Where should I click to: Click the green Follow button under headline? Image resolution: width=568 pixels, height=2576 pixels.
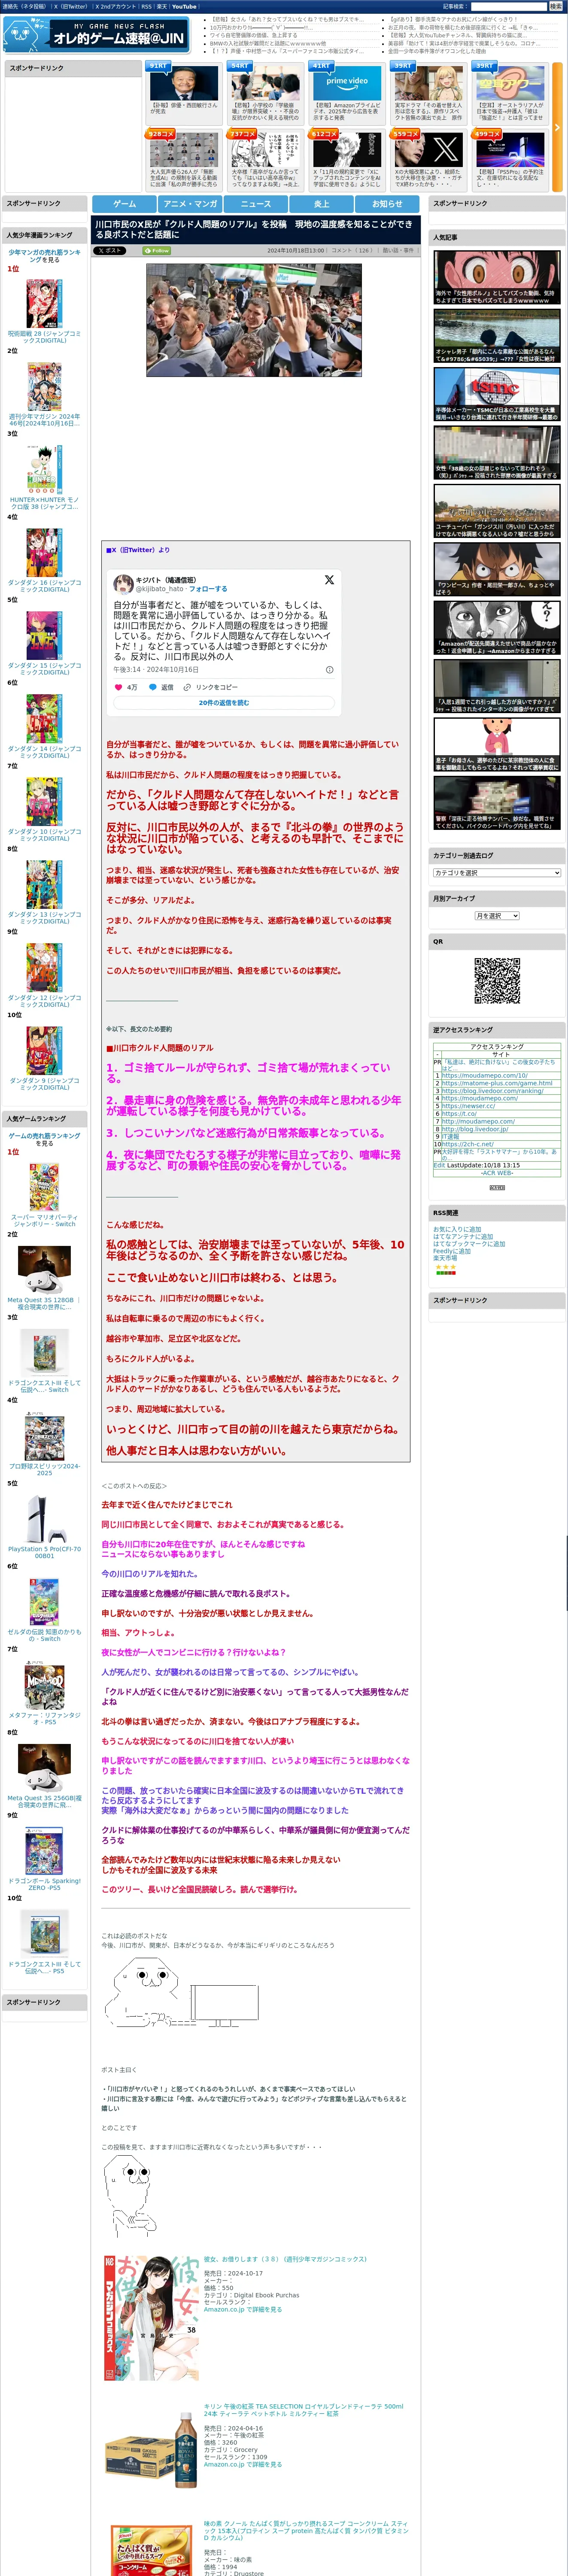pyautogui.click(x=158, y=251)
